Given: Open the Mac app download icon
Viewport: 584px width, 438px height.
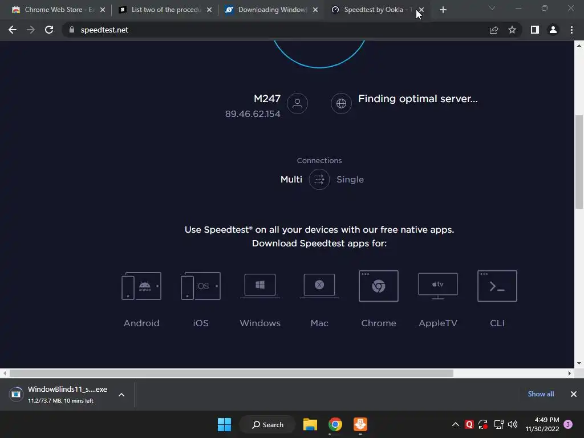Looking at the screenshot, I should click(x=319, y=286).
